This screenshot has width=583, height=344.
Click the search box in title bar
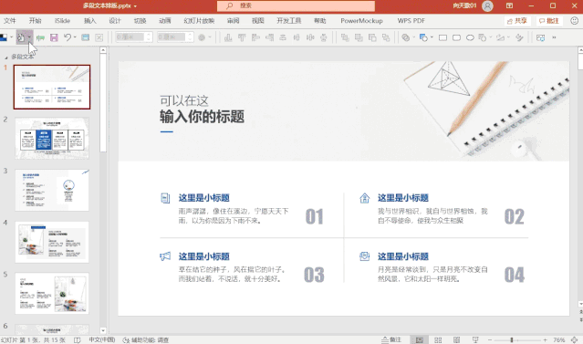(x=296, y=6)
